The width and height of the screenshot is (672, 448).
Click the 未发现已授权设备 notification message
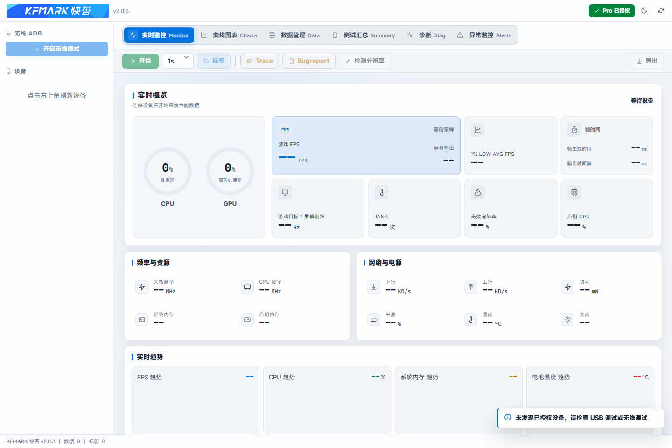pos(581,418)
